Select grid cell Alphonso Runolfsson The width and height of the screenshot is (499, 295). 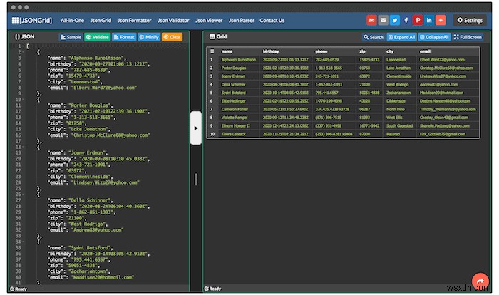pos(239,60)
